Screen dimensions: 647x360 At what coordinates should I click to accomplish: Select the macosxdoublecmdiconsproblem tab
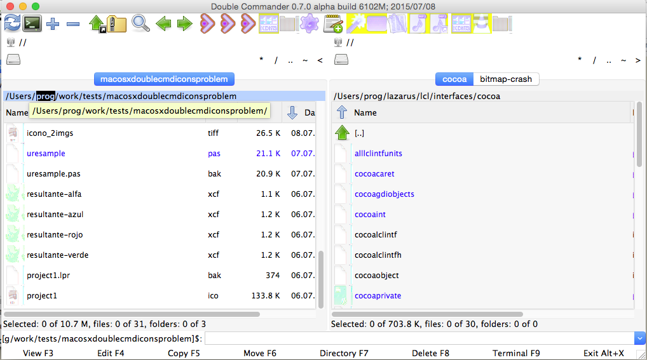coord(164,79)
